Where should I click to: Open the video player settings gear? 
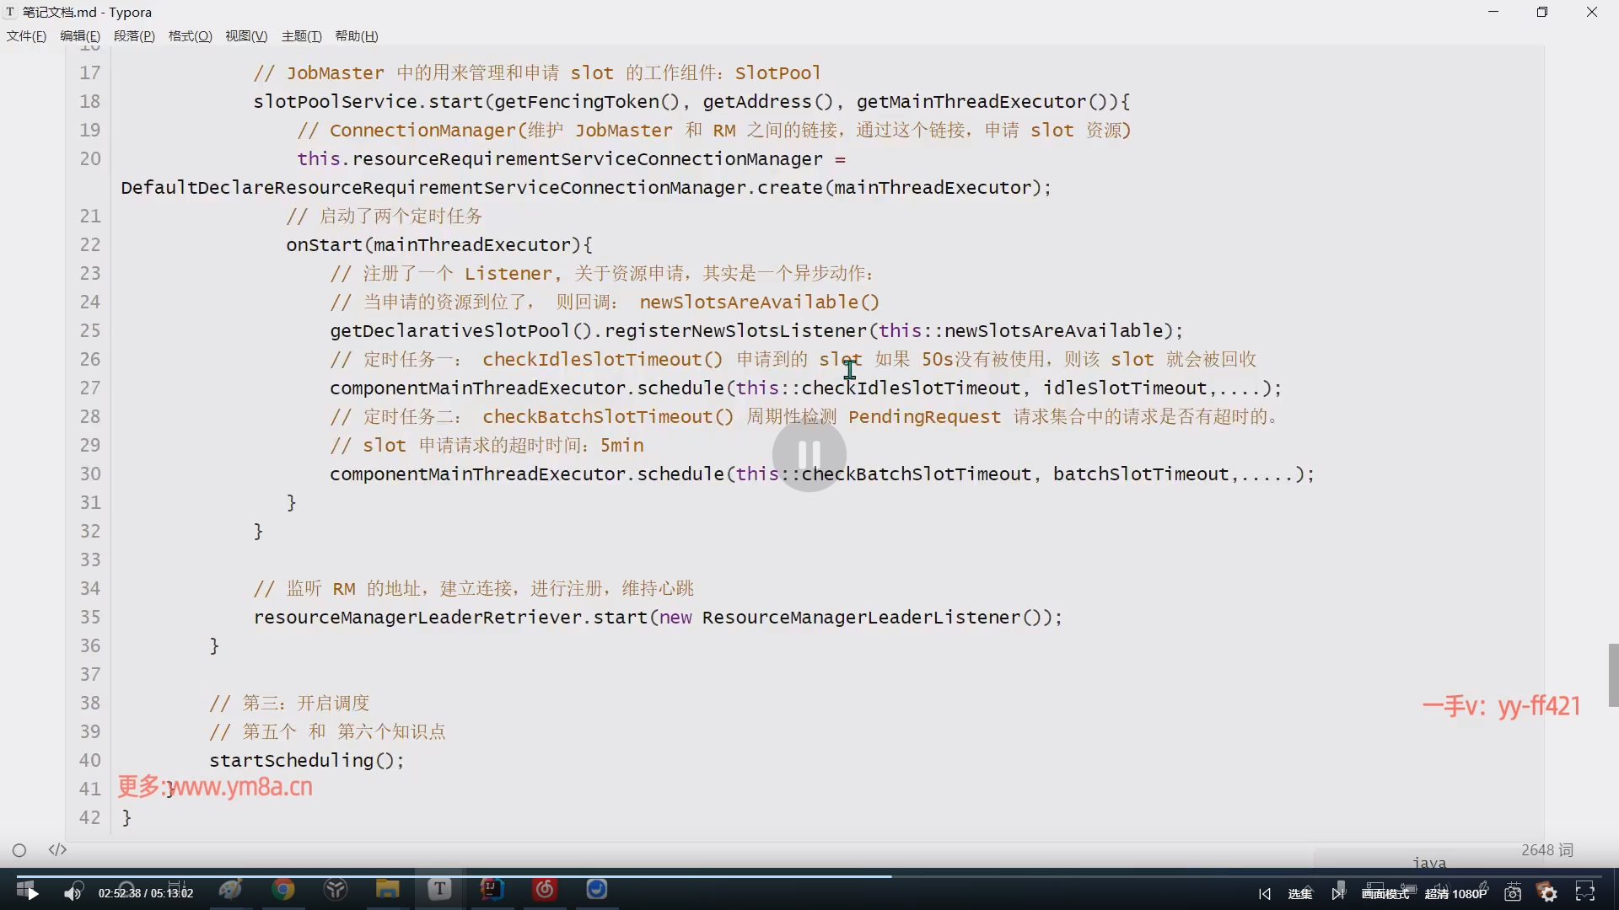click(x=1548, y=893)
